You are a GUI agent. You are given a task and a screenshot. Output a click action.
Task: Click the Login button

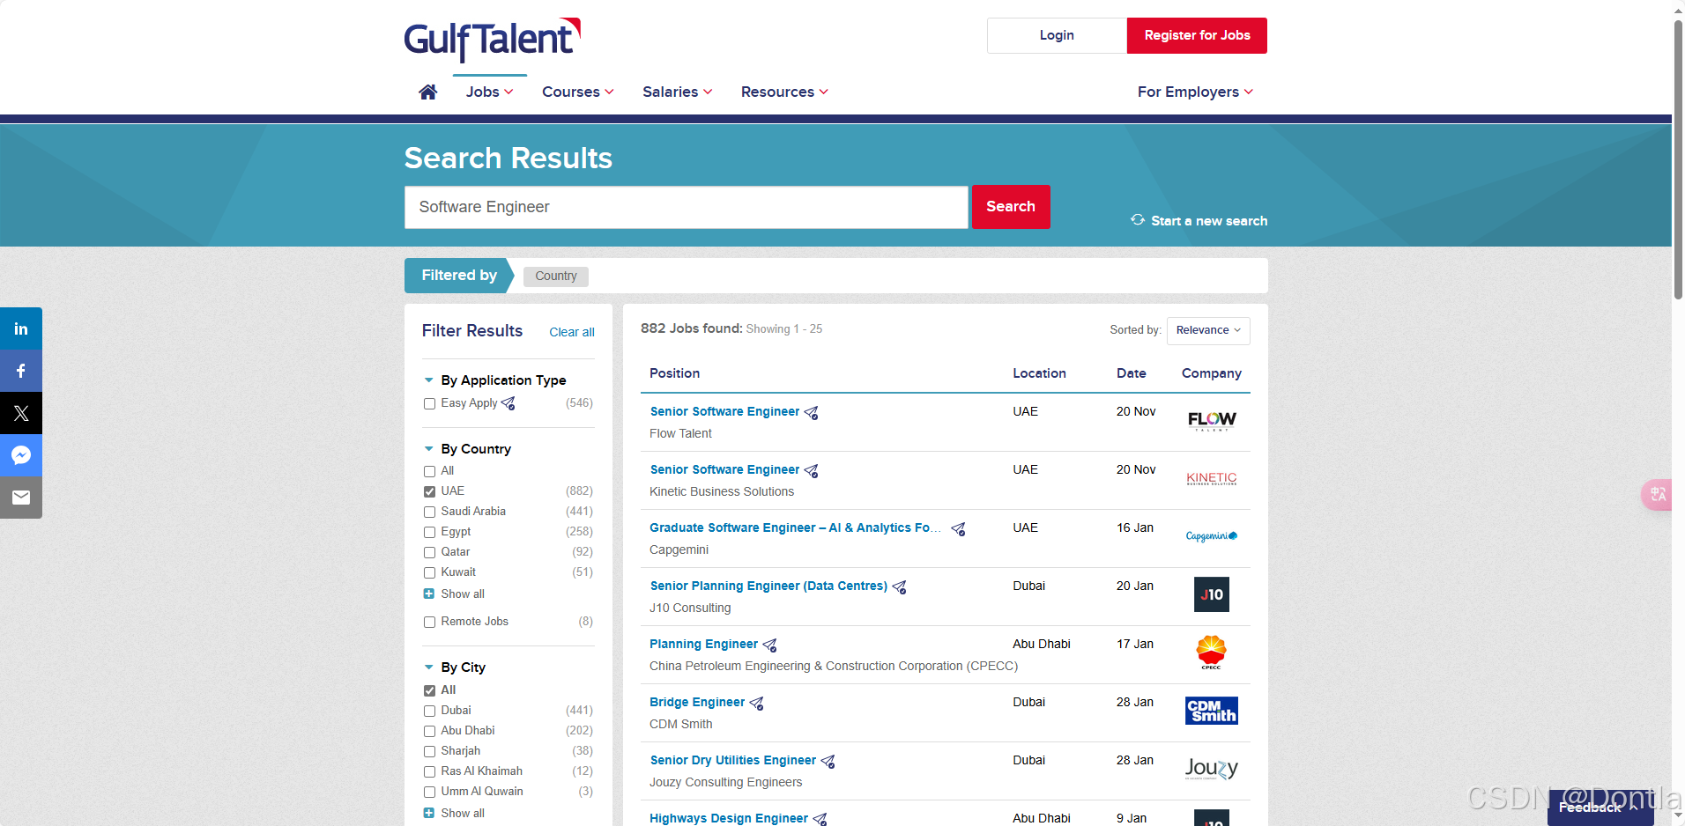click(1057, 35)
